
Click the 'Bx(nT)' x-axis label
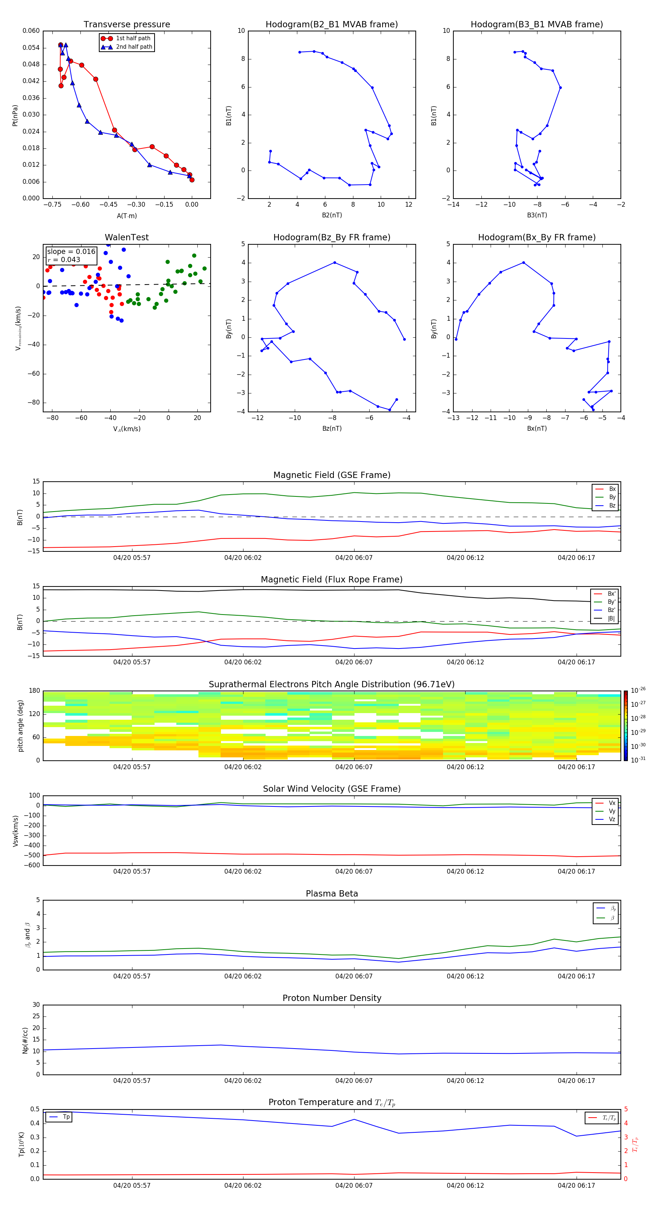(x=537, y=429)
